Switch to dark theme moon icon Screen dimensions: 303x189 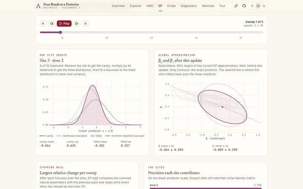pos(264,6)
